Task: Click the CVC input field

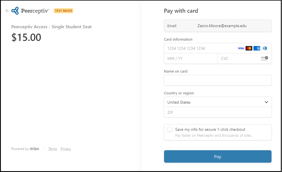Action: pos(239,58)
